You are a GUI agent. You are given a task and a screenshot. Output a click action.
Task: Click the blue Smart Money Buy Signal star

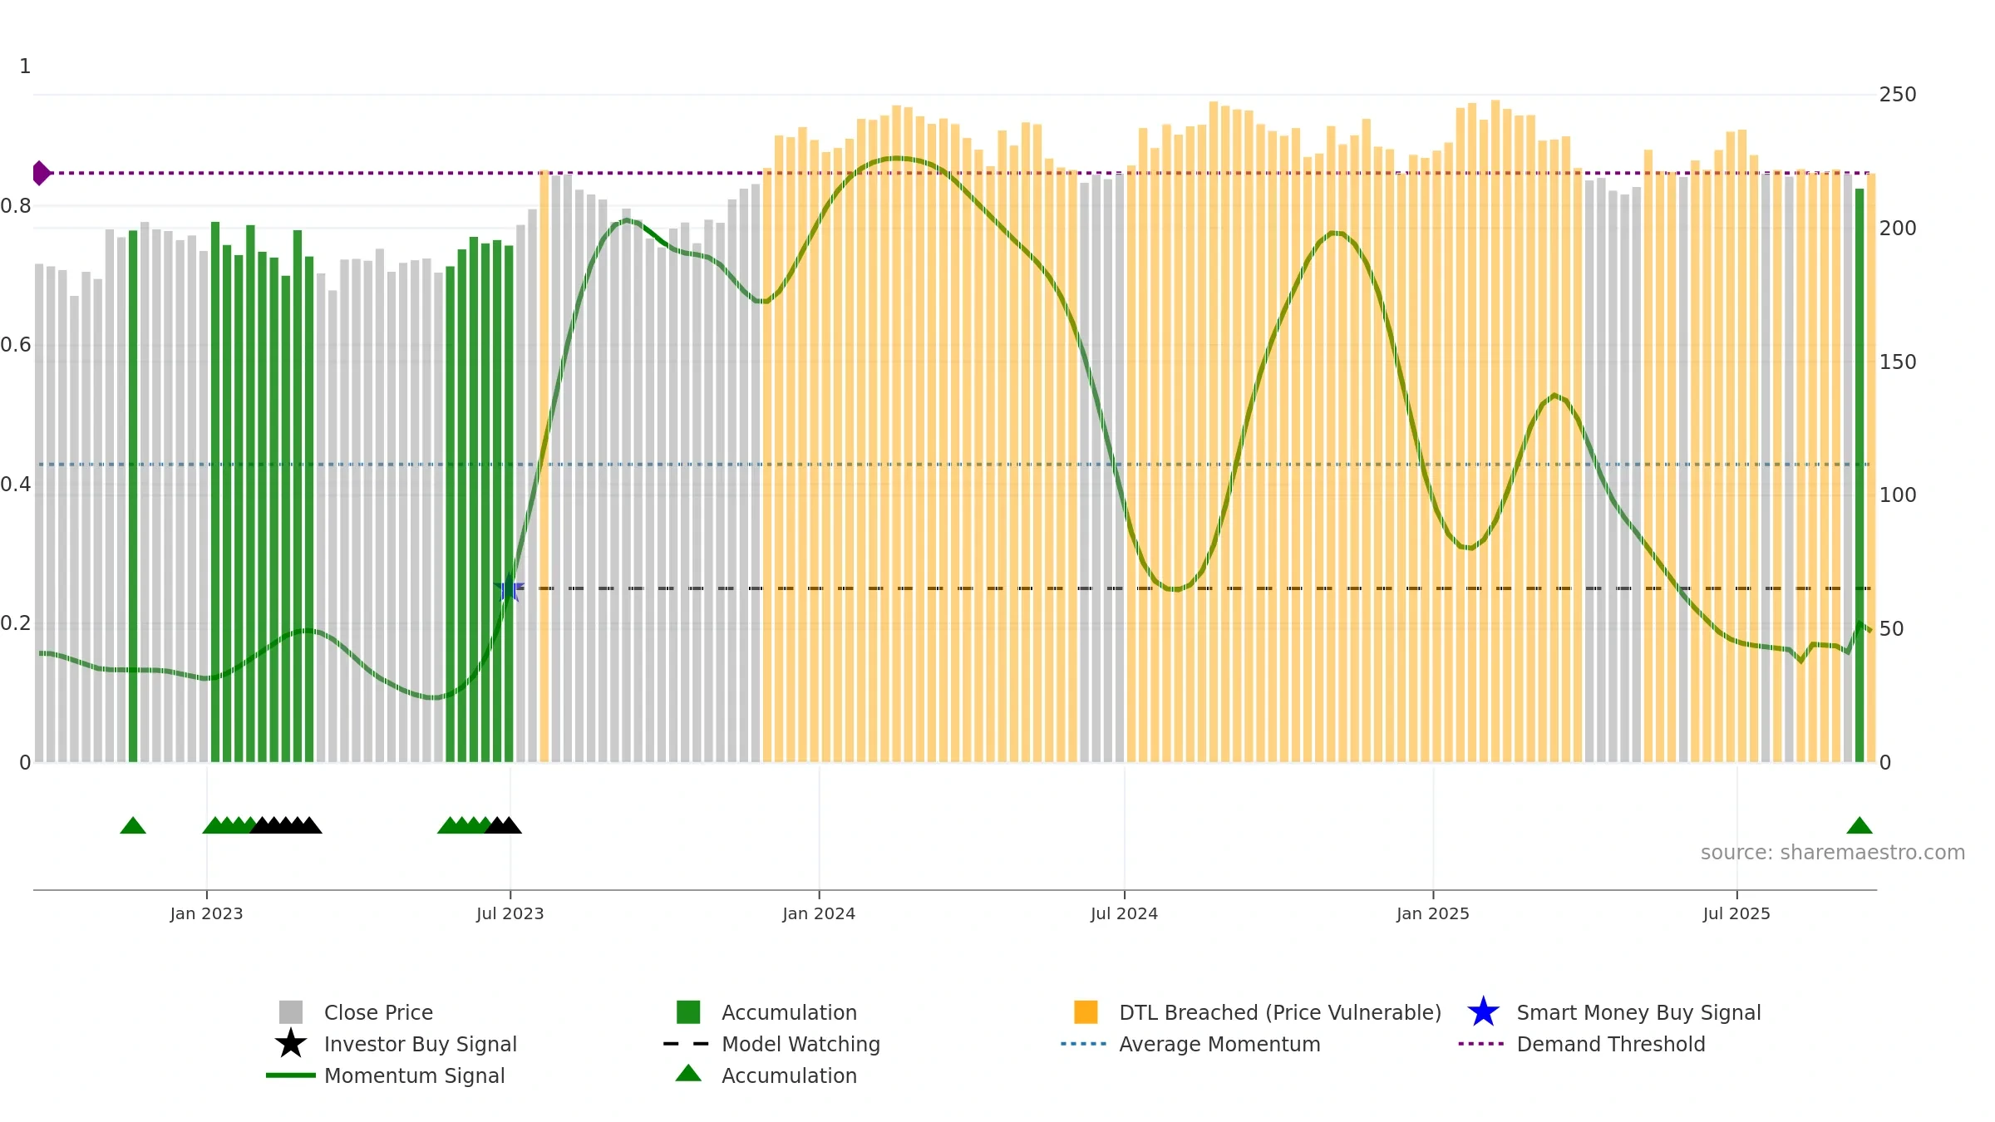click(x=1483, y=1012)
